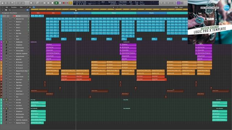This screenshot has height=130, width=232.
Task: Click the plus Add Track button
Action: (x=3, y=10)
